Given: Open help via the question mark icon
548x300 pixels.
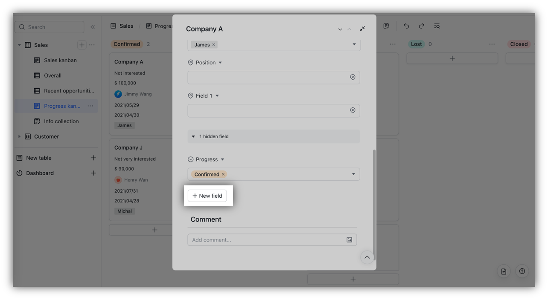Looking at the screenshot, I should coord(522,271).
